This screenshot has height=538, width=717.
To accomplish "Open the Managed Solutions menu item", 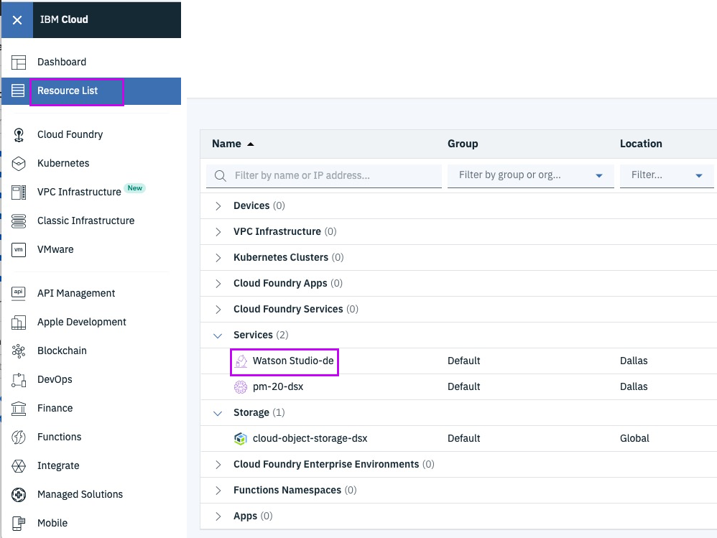I will [x=80, y=494].
